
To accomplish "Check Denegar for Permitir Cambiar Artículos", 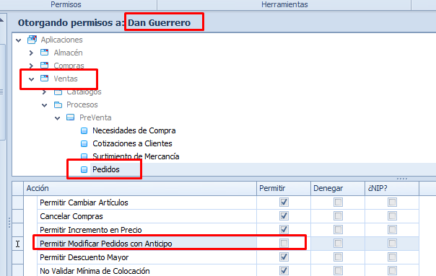I will coord(338,202).
